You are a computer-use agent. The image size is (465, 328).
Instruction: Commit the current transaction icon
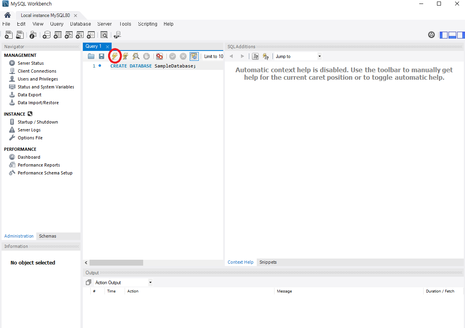pyautogui.click(x=173, y=56)
